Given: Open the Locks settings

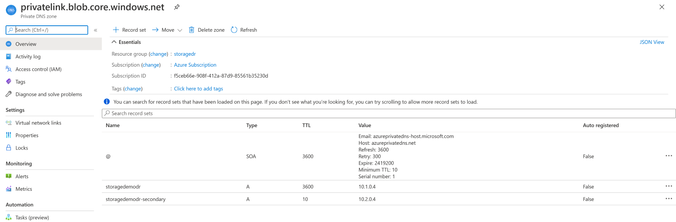Looking at the screenshot, I should pos(22,148).
